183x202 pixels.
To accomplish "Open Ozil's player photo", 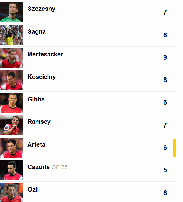I will coord(12,193).
